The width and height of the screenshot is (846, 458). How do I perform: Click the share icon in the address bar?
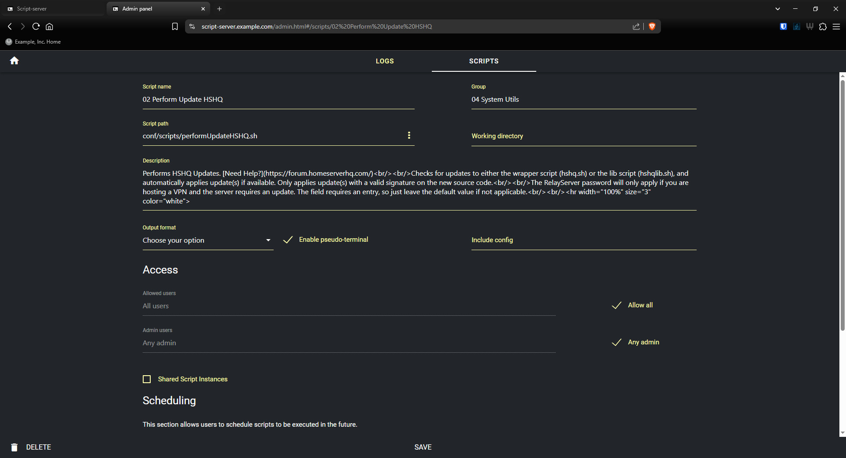tap(636, 26)
